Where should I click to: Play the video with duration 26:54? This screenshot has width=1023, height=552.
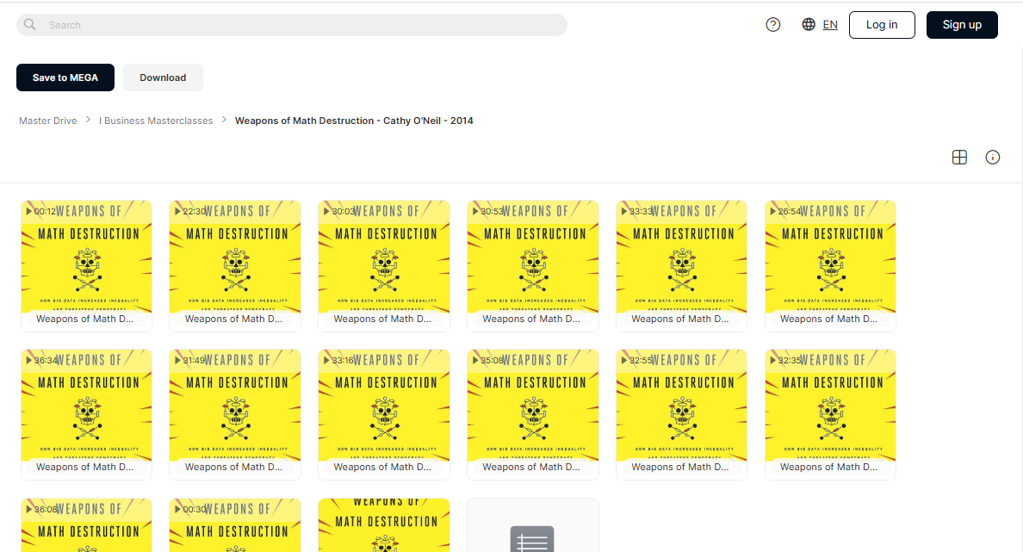[830, 266]
